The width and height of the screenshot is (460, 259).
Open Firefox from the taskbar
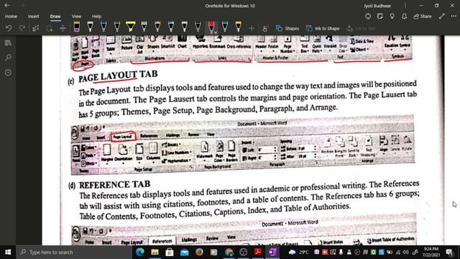click(x=199, y=252)
